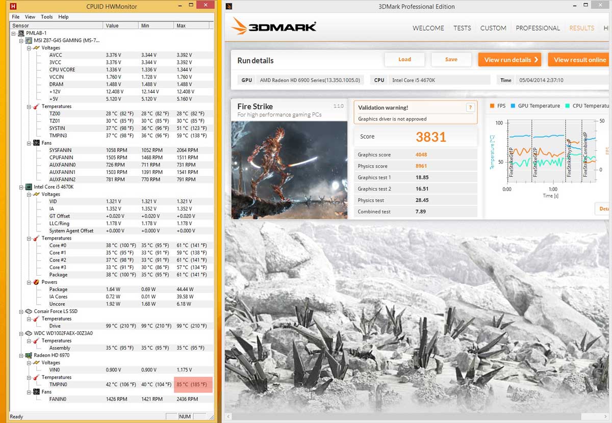Click the PMLAB-1 computer icon
612x423 pixels.
pyautogui.click(x=21, y=33)
